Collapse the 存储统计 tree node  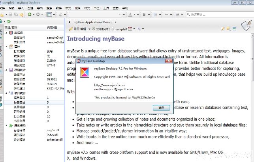pos(6,70)
